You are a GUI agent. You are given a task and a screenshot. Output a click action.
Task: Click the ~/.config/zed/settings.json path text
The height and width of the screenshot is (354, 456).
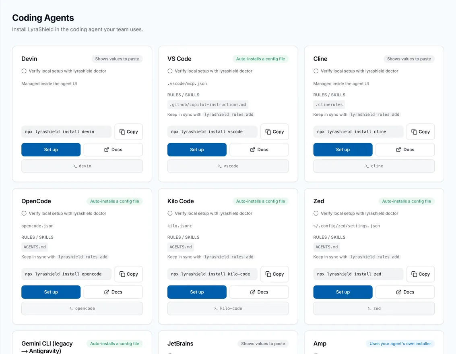pos(347,226)
